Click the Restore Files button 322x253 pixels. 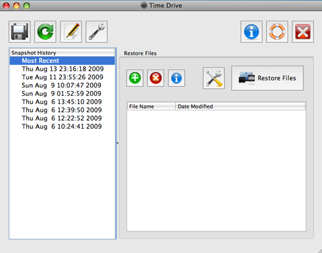(x=267, y=78)
